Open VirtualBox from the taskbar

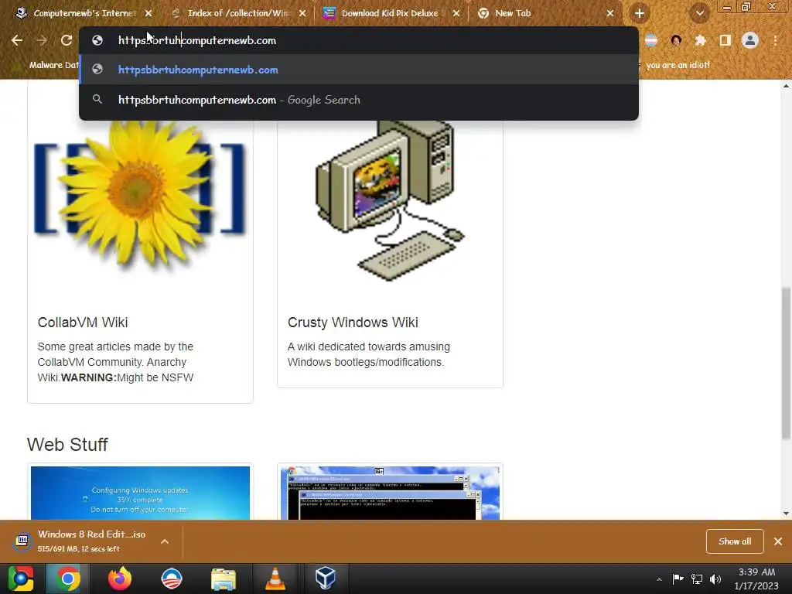[326, 579]
